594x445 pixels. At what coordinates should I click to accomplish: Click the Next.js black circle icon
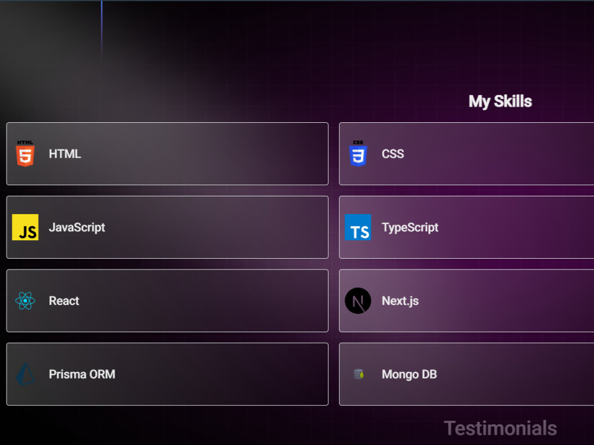(x=358, y=301)
